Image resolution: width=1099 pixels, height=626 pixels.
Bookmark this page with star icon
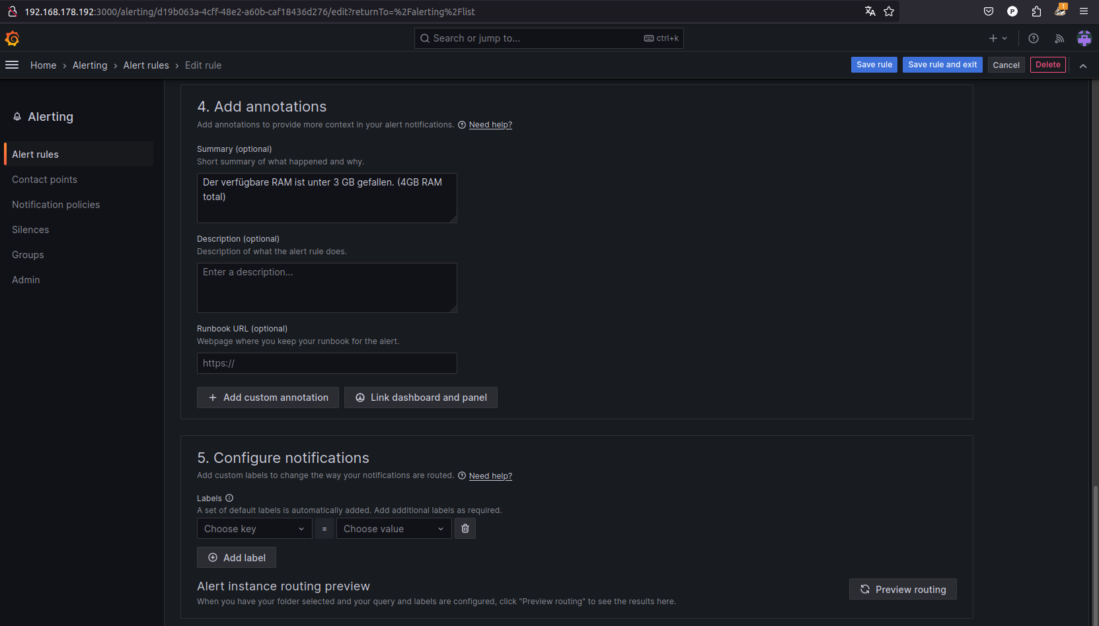(x=889, y=11)
